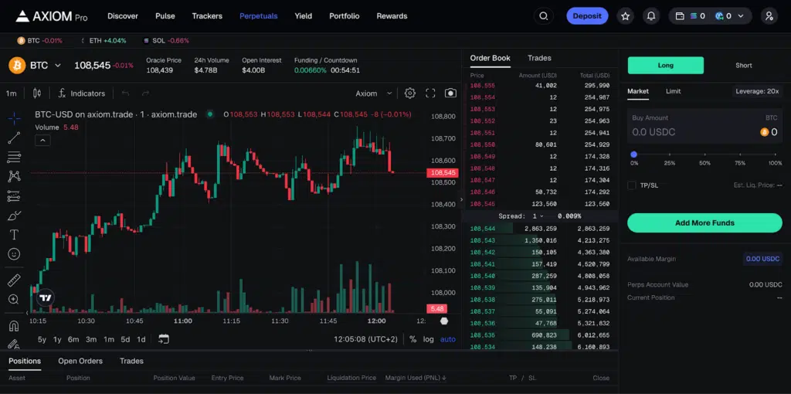
Task: Tick the TP/SL checkbox
Action: pos(632,185)
